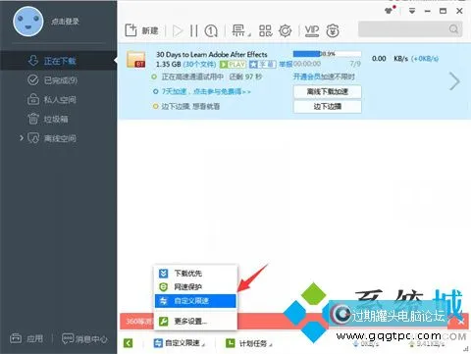Click the 应用 apps button at sidebar bottom

point(26,338)
